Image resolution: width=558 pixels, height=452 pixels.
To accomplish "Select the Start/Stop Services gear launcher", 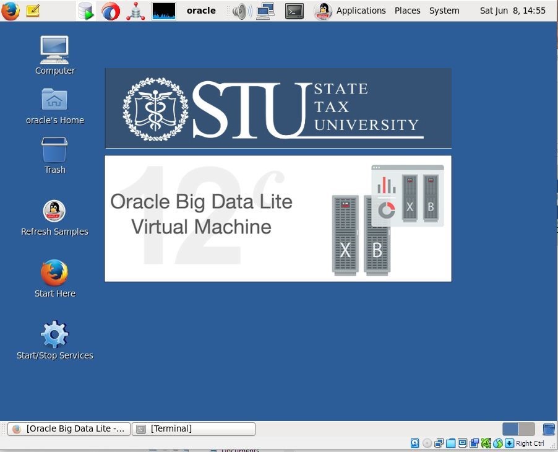I will [x=54, y=340].
